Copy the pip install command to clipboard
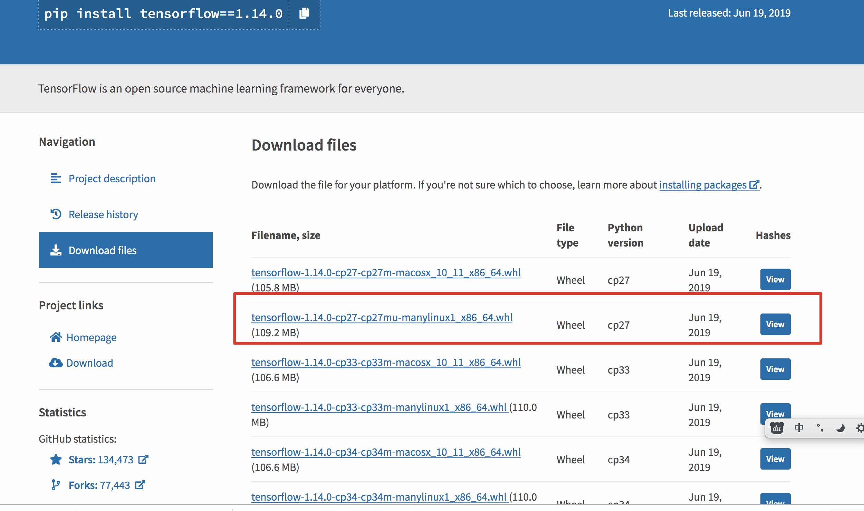The height and width of the screenshot is (511, 864). tap(304, 13)
